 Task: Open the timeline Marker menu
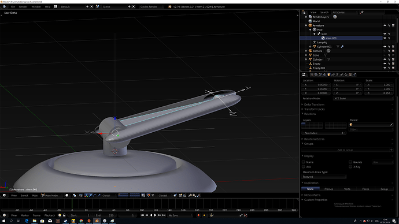[x=25, y=215]
